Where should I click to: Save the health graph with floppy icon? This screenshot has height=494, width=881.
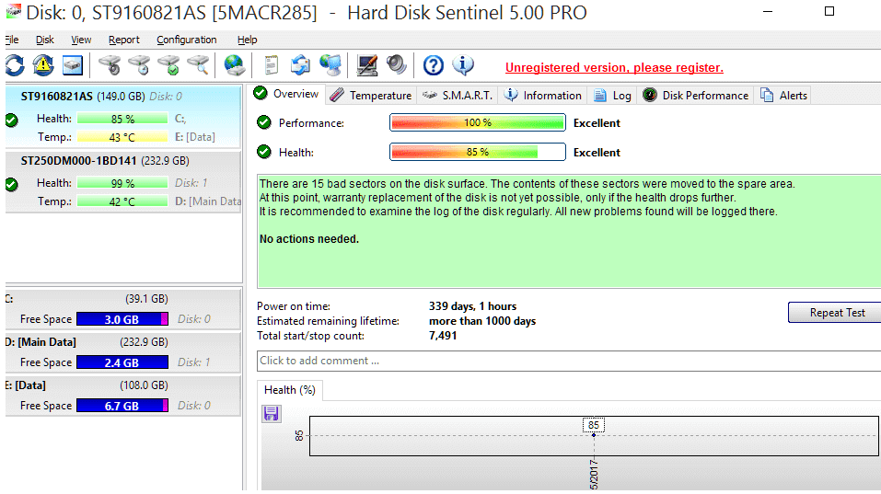272,414
